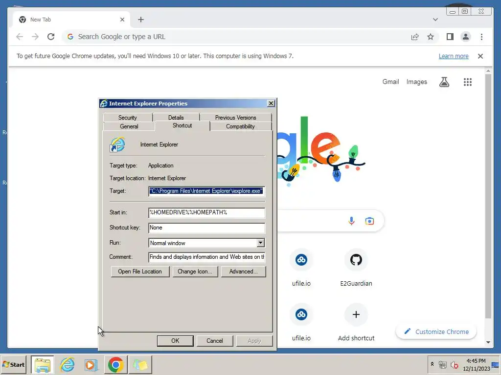
Task: Click the Comment field
Action: 207,257
